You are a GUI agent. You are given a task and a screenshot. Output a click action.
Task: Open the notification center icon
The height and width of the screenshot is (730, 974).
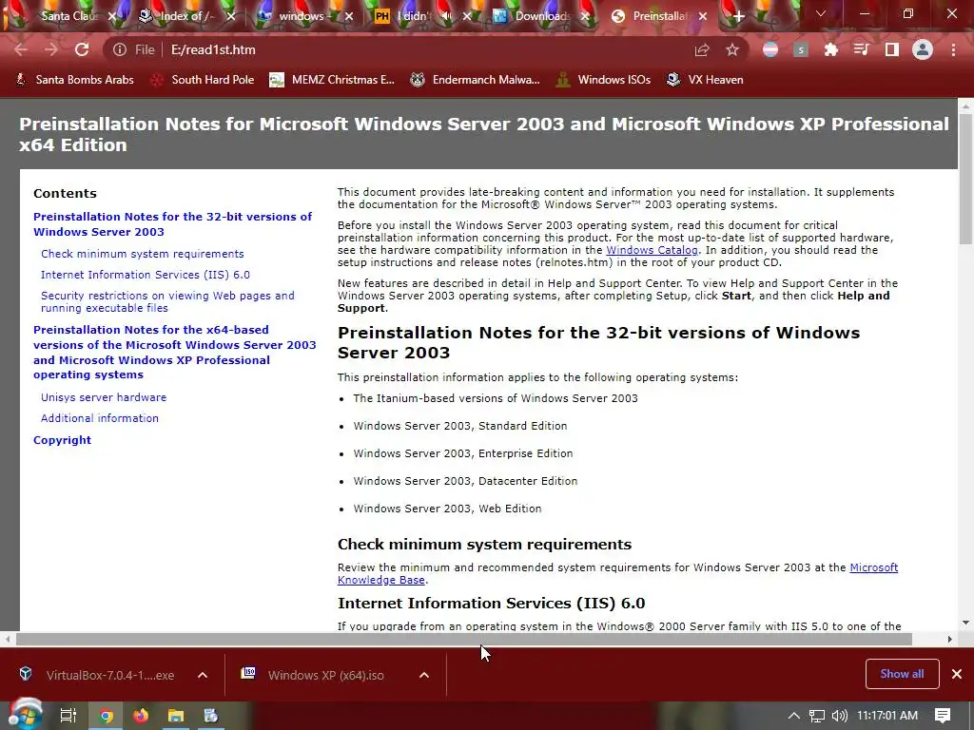[x=943, y=716]
